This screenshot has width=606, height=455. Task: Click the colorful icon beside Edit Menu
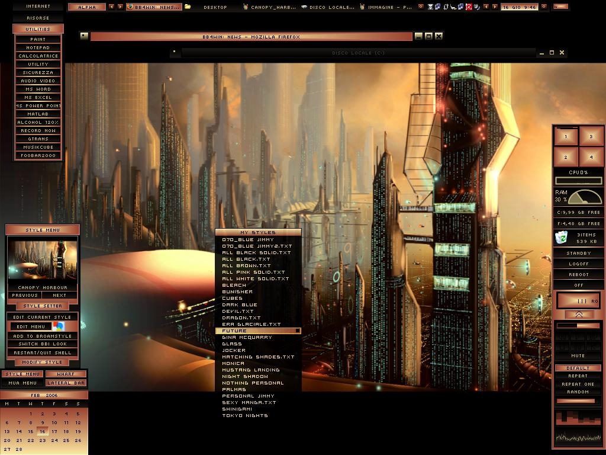59,326
